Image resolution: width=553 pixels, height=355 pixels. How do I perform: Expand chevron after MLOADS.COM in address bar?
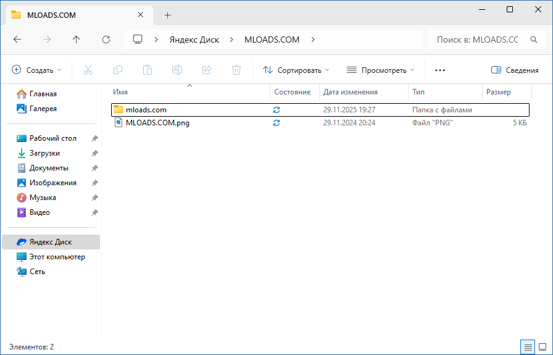[313, 40]
